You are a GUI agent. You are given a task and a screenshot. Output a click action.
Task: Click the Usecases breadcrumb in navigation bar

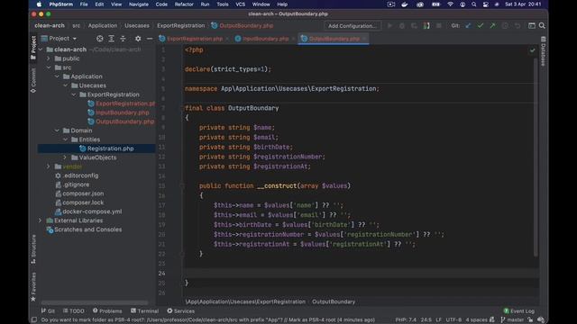pyautogui.click(x=137, y=26)
